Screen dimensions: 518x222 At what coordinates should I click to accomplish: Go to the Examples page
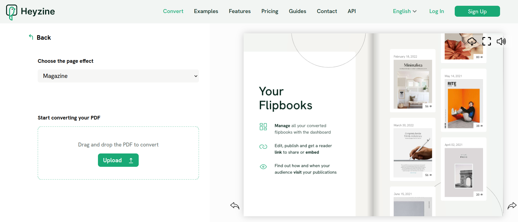click(x=206, y=11)
